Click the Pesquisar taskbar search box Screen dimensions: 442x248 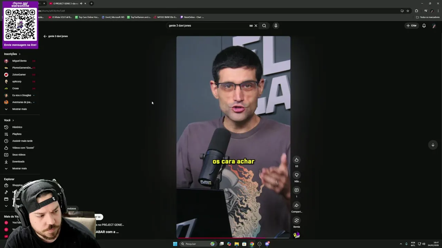(198, 244)
